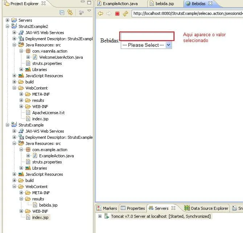Close the Bebidas browser tab
This screenshot has height=233, width=243.
click(210, 3)
